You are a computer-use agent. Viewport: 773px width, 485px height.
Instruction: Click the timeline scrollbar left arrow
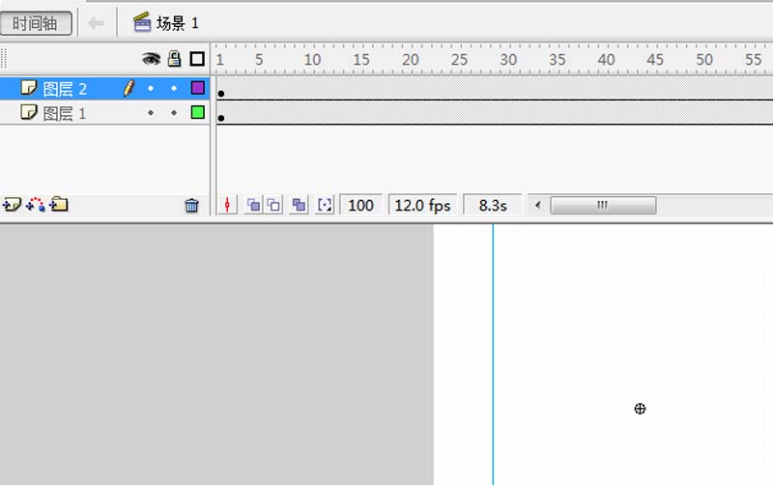click(x=538, y=205)
